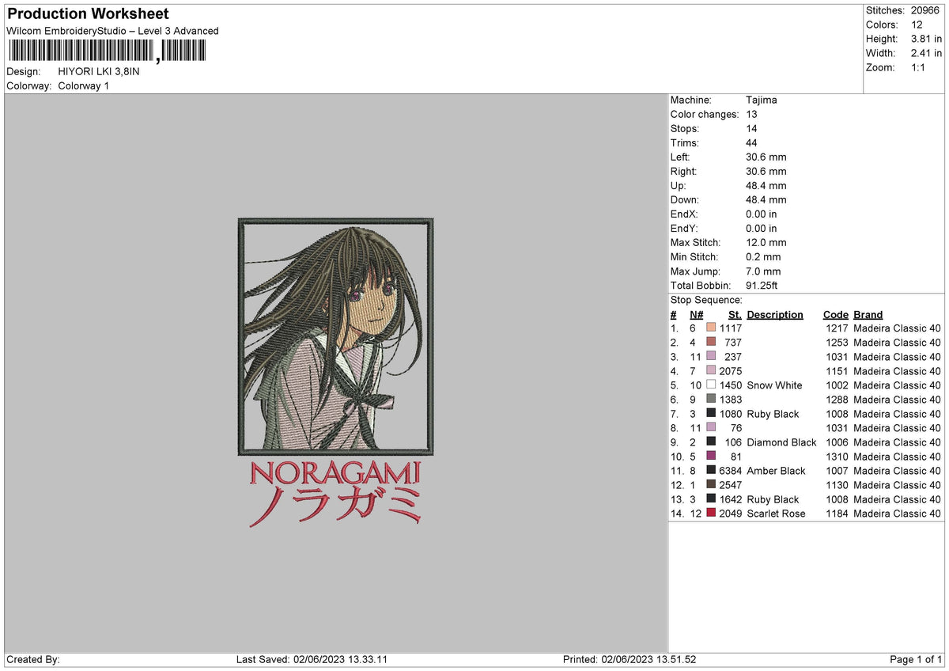This screenshot has width=949, height=671.
Task: Select the Max Stitch value 12.0 mm
Action: pos(766,242)
